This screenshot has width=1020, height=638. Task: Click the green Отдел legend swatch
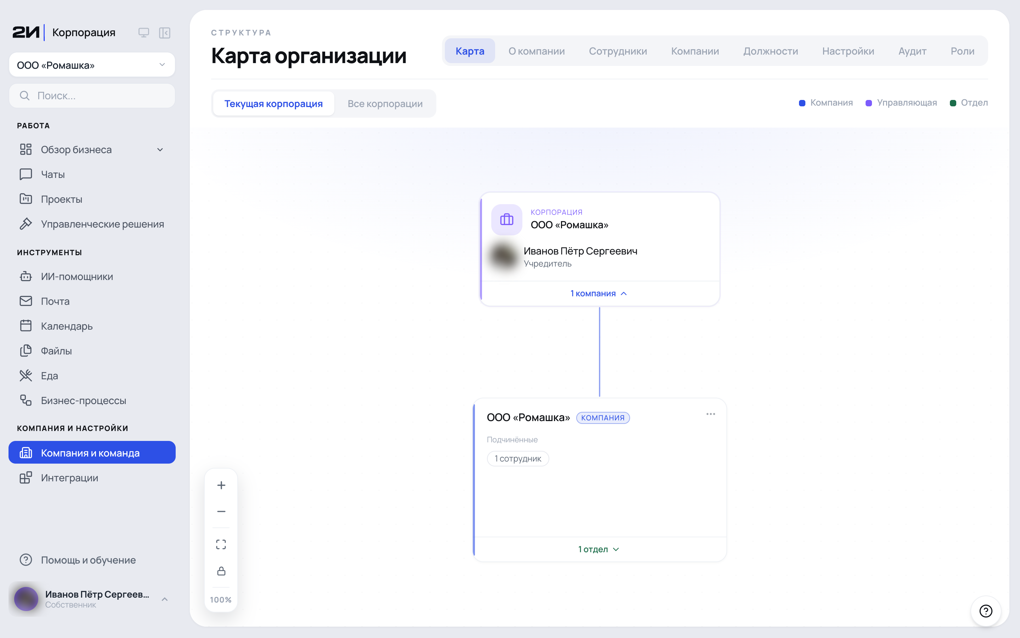point(953,103)
